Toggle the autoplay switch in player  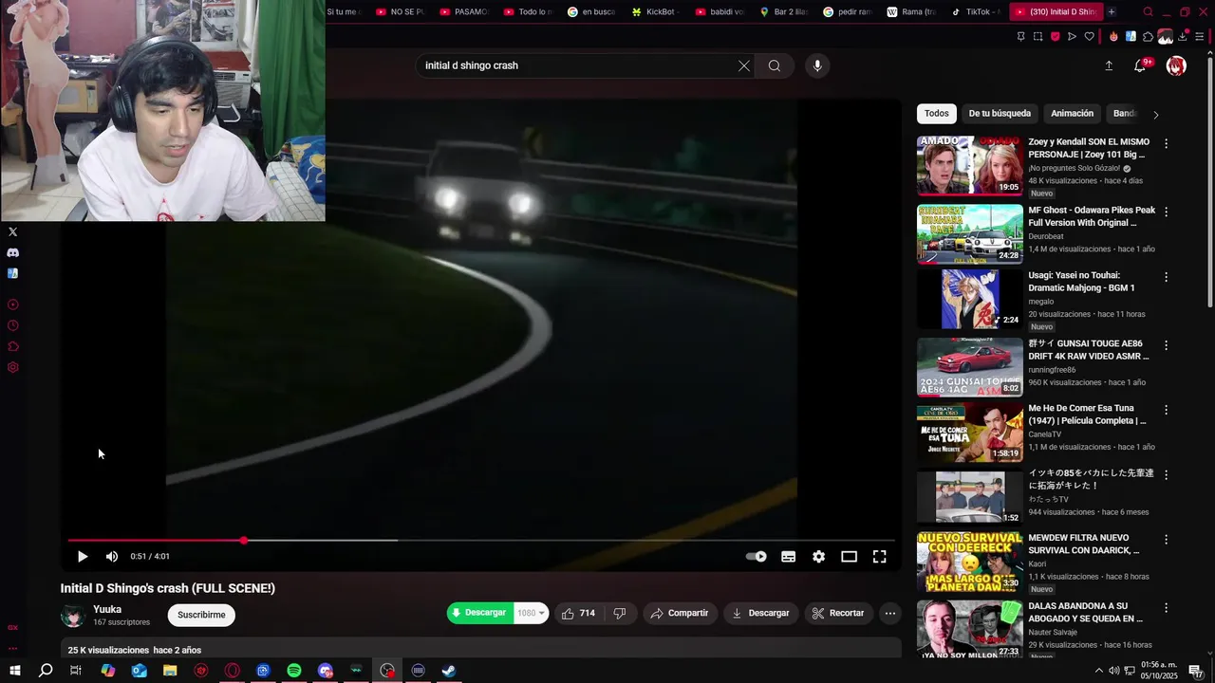click(x=757, y=557)
